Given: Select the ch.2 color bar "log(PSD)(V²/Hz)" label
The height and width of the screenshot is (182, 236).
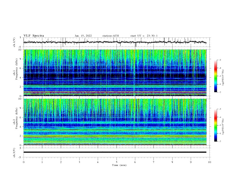Looking at the screenshot, I should click(223, 126).
